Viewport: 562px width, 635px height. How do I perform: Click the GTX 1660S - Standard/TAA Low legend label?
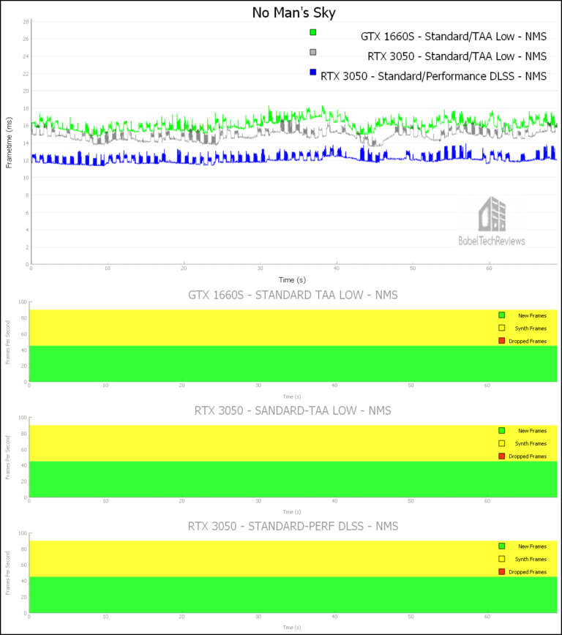[454, 37]
